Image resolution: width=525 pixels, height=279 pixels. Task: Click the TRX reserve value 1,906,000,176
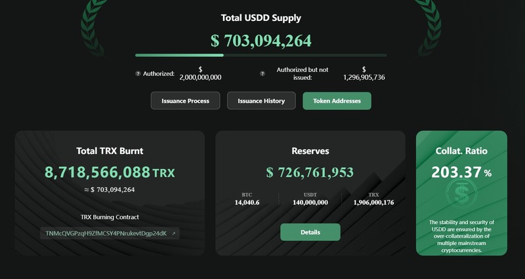pos(373,202)
